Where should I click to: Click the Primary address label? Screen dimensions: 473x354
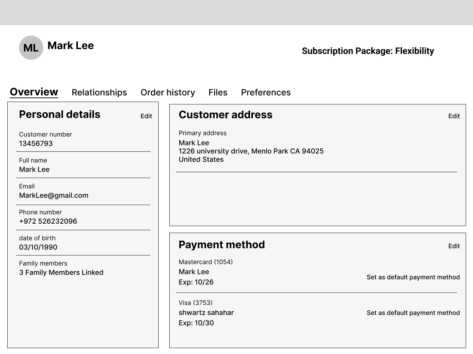[x=203, y=133]
